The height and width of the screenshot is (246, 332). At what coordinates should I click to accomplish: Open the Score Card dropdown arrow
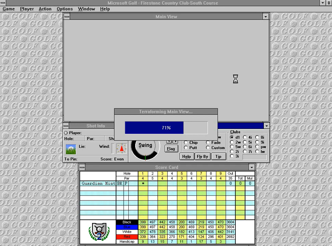252,167
